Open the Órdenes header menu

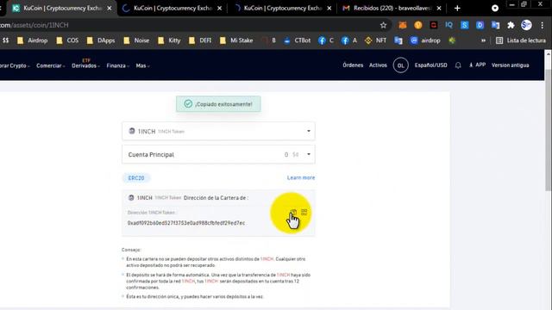tap(353, 65)
